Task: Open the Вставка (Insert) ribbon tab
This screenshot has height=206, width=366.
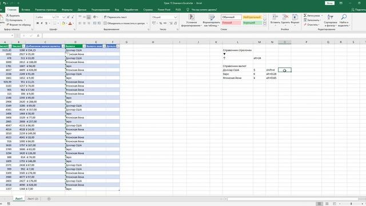Action: pyautogui.click(x=26, y=10)
